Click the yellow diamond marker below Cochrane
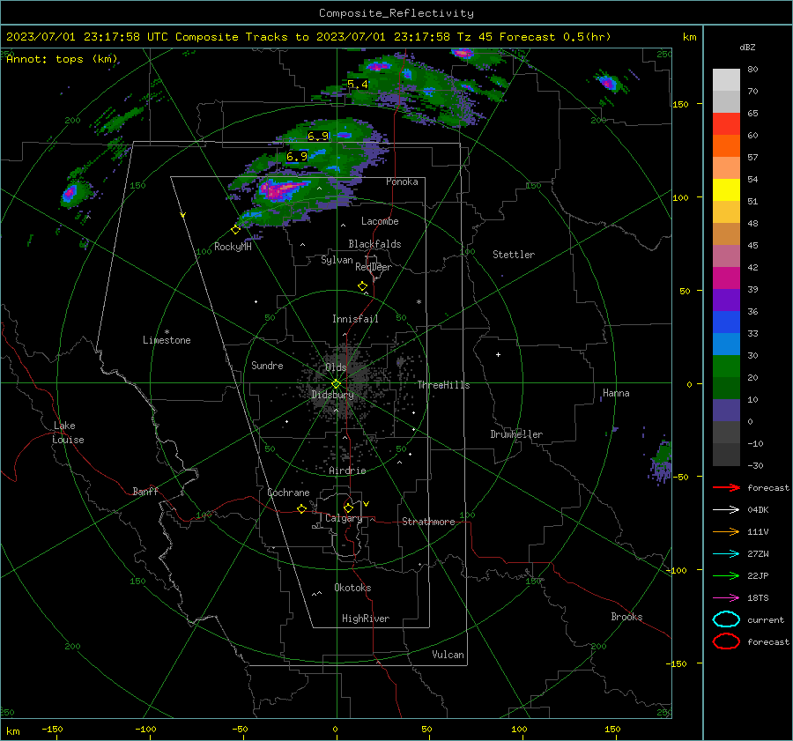The image size is (793, 741). point(301,508)
